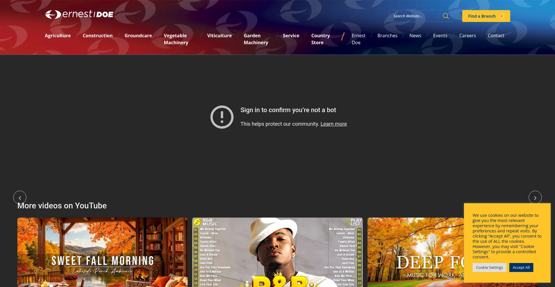Screen dimensions: 555x287
Task: Navigate to Country Store
Action: pos(320,39)
